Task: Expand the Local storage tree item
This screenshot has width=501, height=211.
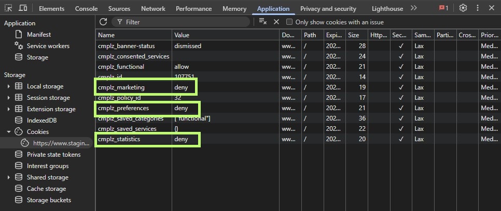Action: click(x=9, y=86)
